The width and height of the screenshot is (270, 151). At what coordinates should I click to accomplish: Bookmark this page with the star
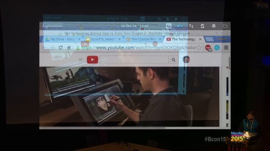(x=199, y=47)
